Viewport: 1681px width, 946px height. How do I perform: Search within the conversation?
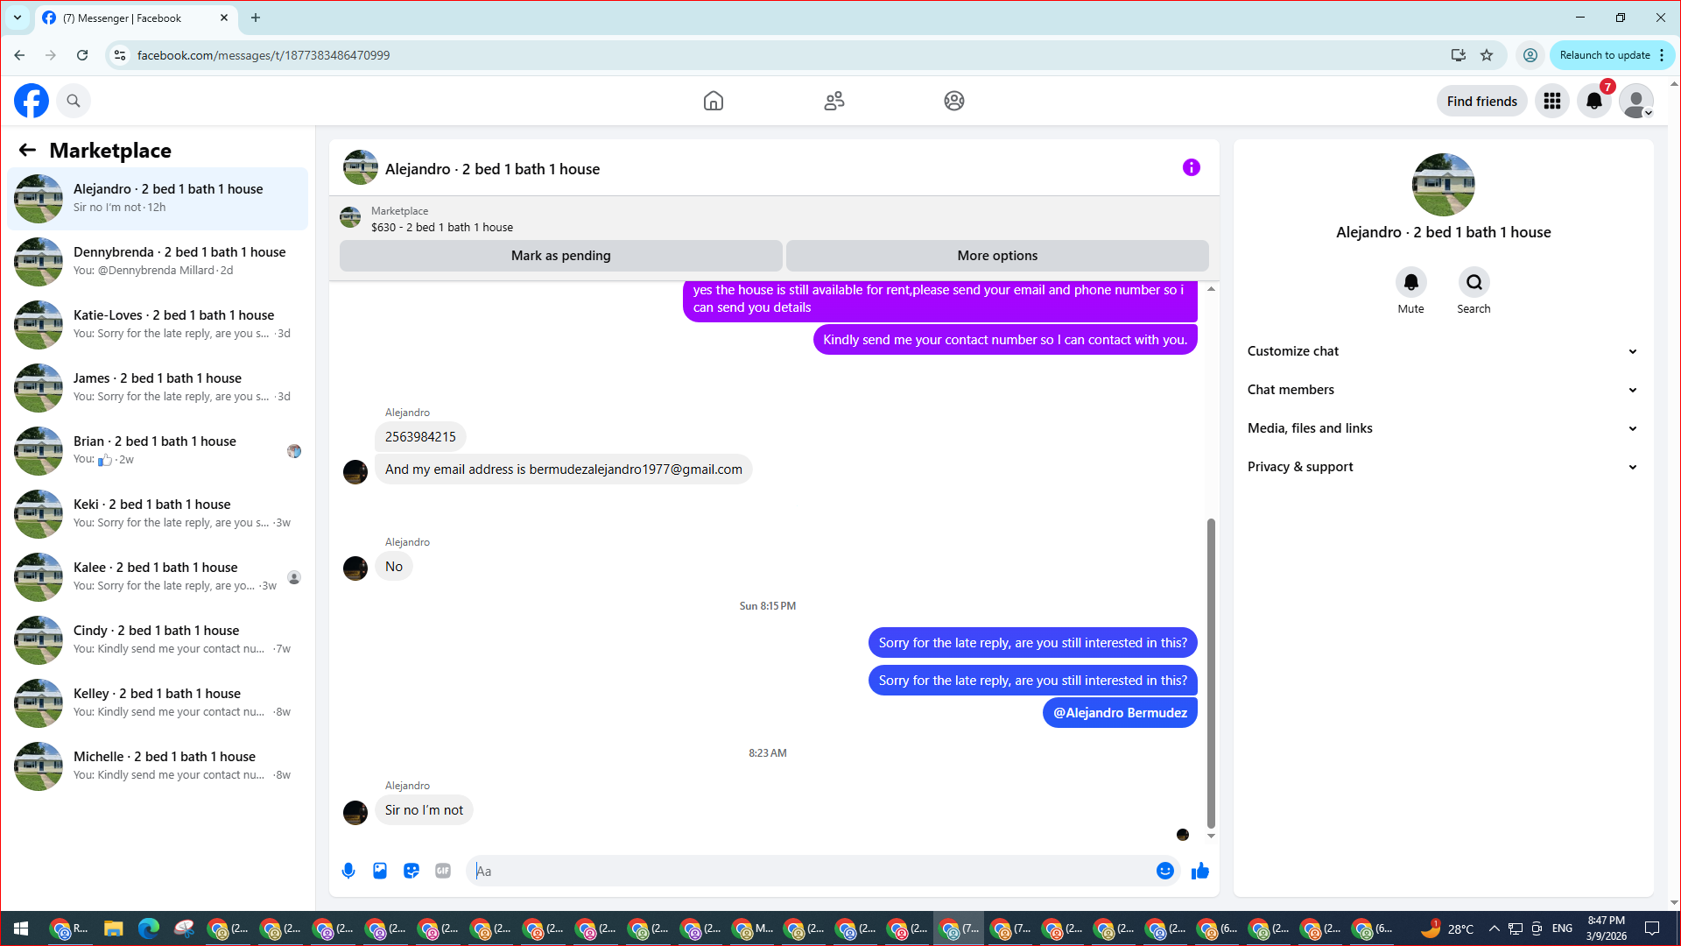tap(1474, 283)
